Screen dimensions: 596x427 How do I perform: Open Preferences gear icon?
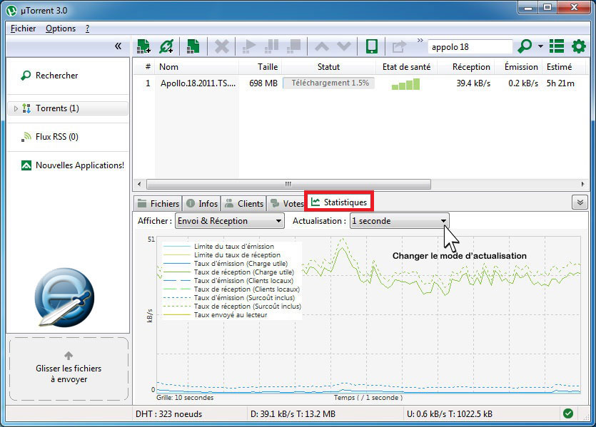click(579, 46)
